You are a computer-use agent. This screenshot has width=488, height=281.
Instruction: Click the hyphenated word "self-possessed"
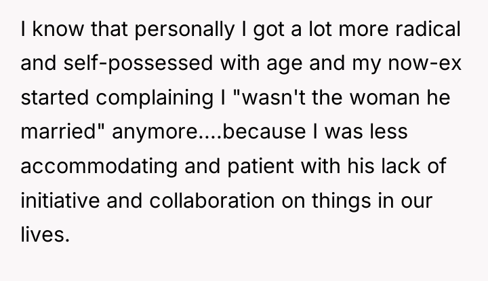(138, 63)
